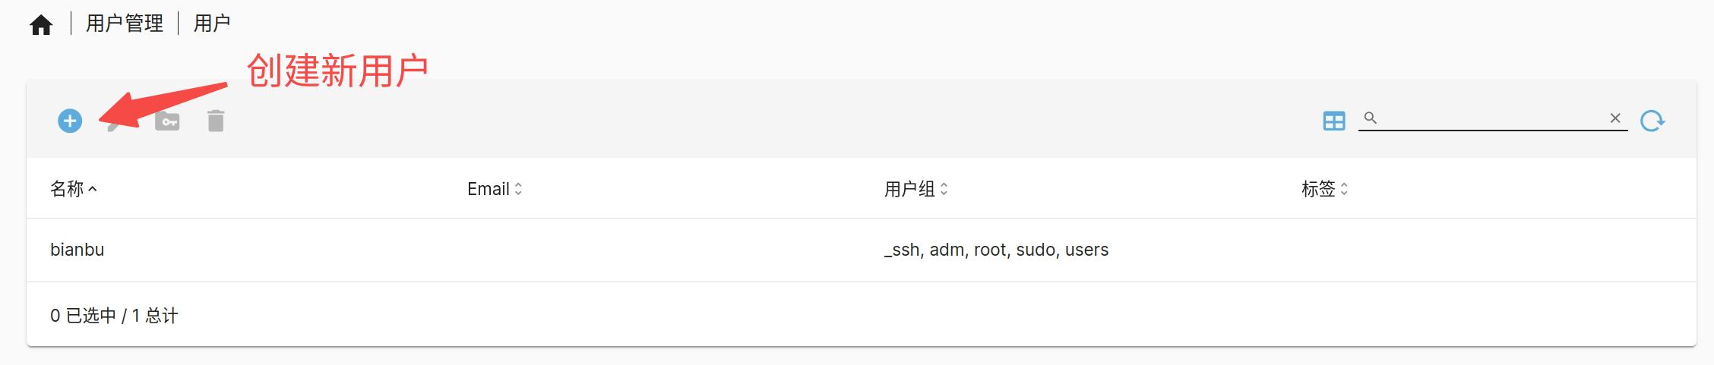Select the bianbu user row name
The width and height of the screenshot is (1714, 365).
pos(77,250)
